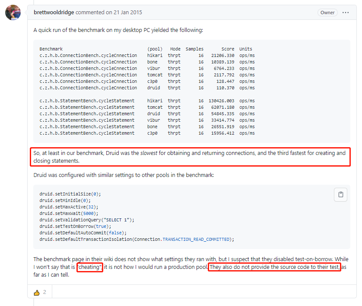Select the highlighted word cheating
Screen dimensions: 362x306
coord(89,267)
